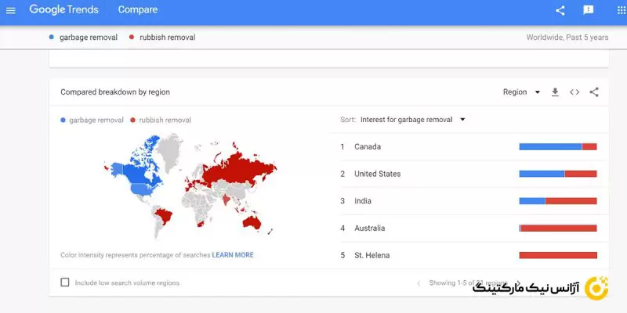Open the feedback icon in header

click(x=588, y=10)
